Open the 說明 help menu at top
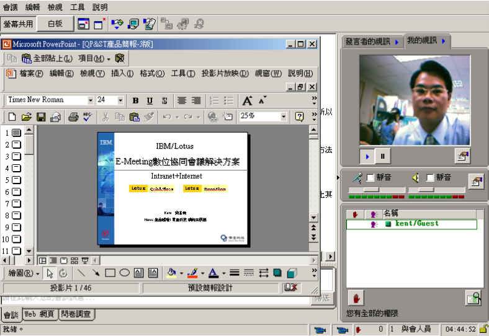The width and height of the screenshot is (489, 336). coord(100,7)
